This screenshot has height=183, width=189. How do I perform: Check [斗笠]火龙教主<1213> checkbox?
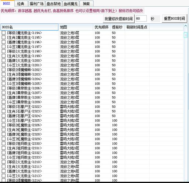[4, 176]
